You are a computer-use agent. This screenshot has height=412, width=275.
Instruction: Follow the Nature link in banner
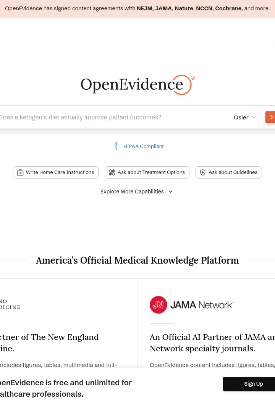(184, 8)
